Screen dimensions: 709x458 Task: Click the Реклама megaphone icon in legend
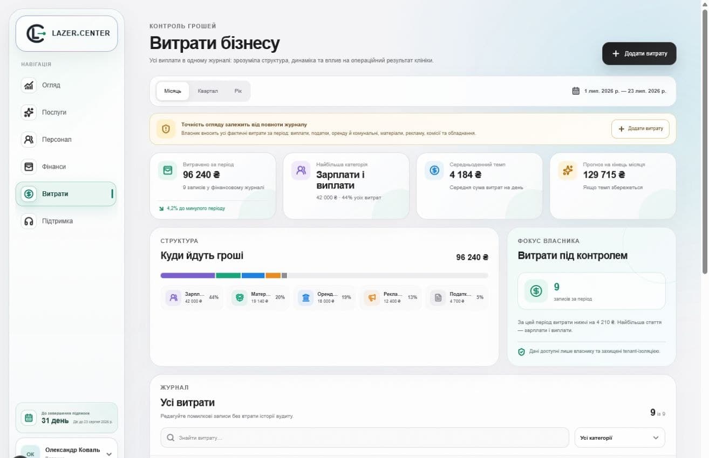(x=372, y=297)
